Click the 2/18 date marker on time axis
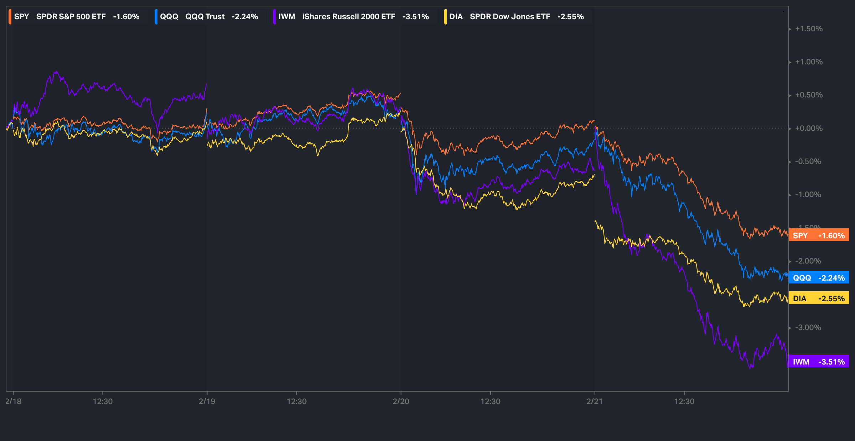855x441 pixels. click(x=13, y=401)
